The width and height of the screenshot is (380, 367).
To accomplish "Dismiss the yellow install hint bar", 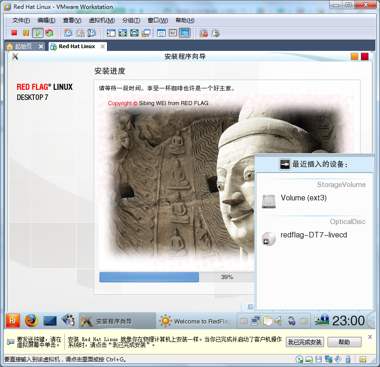I will click(x=370, y=337).
